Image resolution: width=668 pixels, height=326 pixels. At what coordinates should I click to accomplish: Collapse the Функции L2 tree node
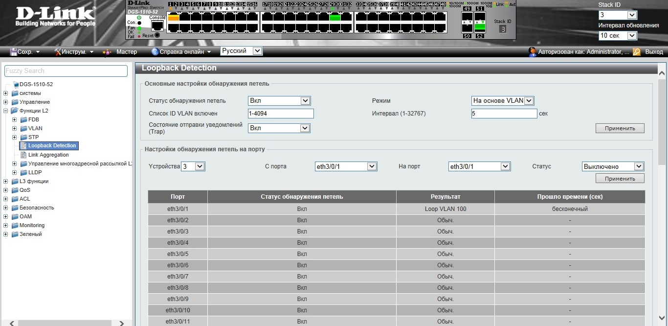[6, 111]
